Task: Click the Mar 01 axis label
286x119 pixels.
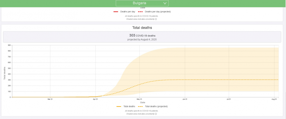Action: (50, 99)
